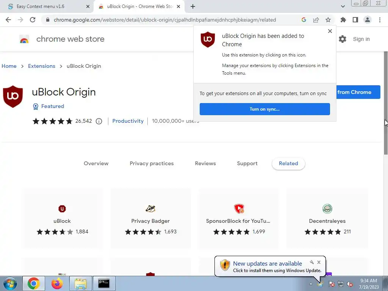Click the Featured link
Viewport: 388px width, 291px height.
(x=52, y=106)
